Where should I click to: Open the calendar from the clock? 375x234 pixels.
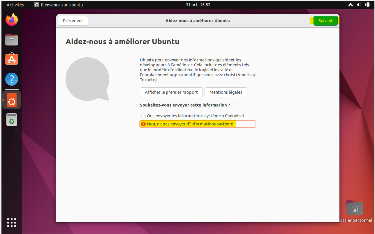198,5
